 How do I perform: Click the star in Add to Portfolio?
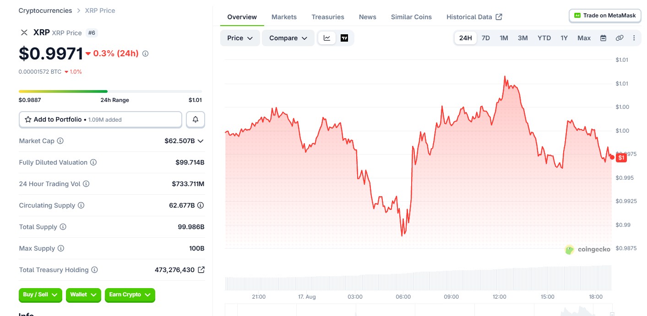click(x=28, y=119)
